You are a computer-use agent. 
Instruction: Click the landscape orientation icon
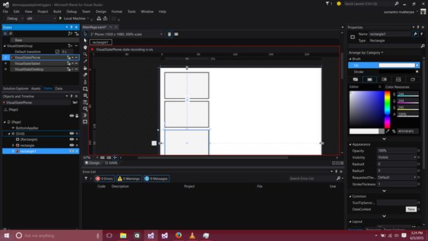point(176,34)
